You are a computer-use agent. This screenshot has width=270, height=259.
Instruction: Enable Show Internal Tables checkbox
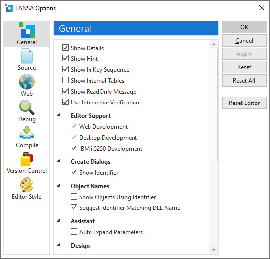tap(65, 80)
